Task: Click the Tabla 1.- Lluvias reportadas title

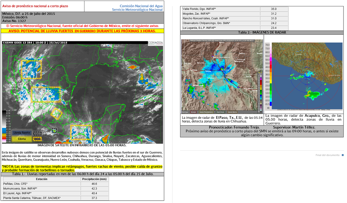Action: coord(83,174)
